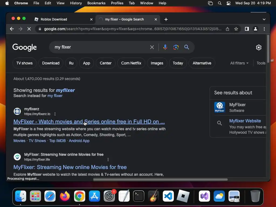Open Control Center in menu bar

(229, 3)
